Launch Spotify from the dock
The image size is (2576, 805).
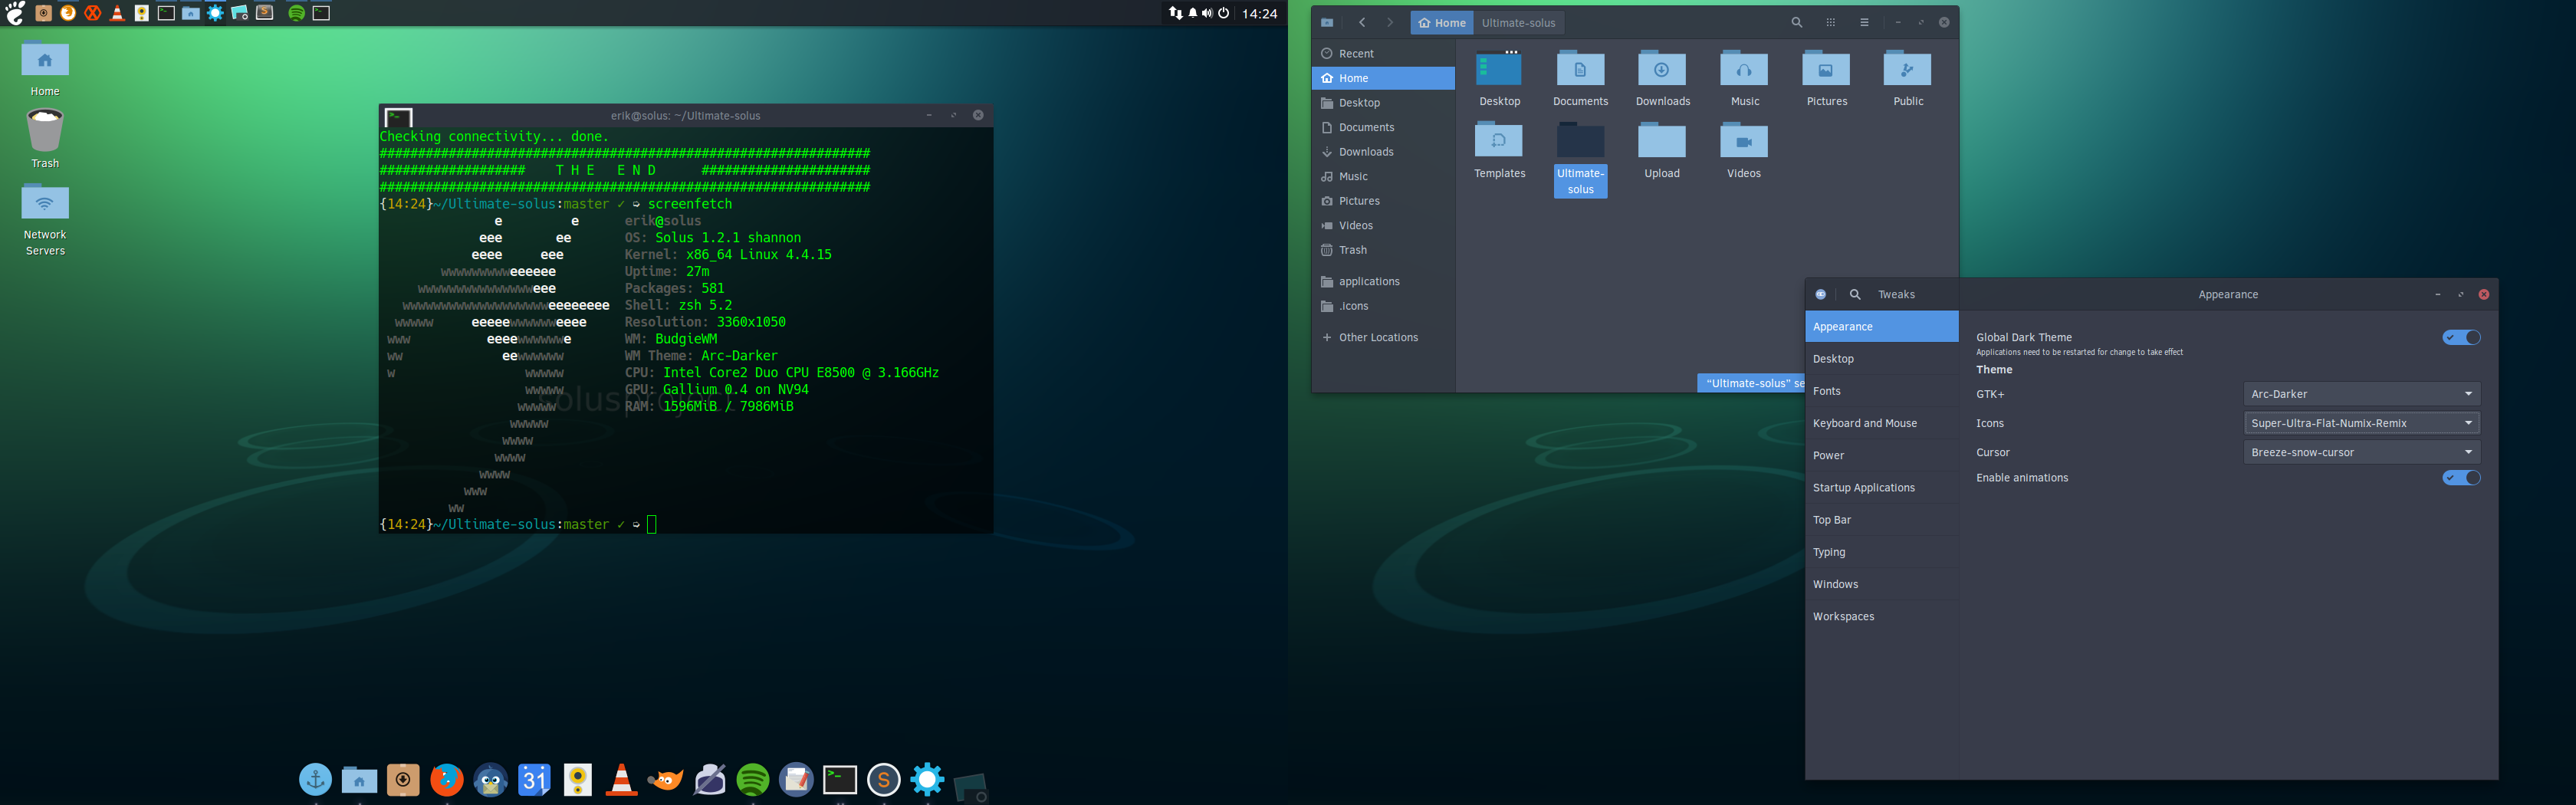click(x=753, y=780)
